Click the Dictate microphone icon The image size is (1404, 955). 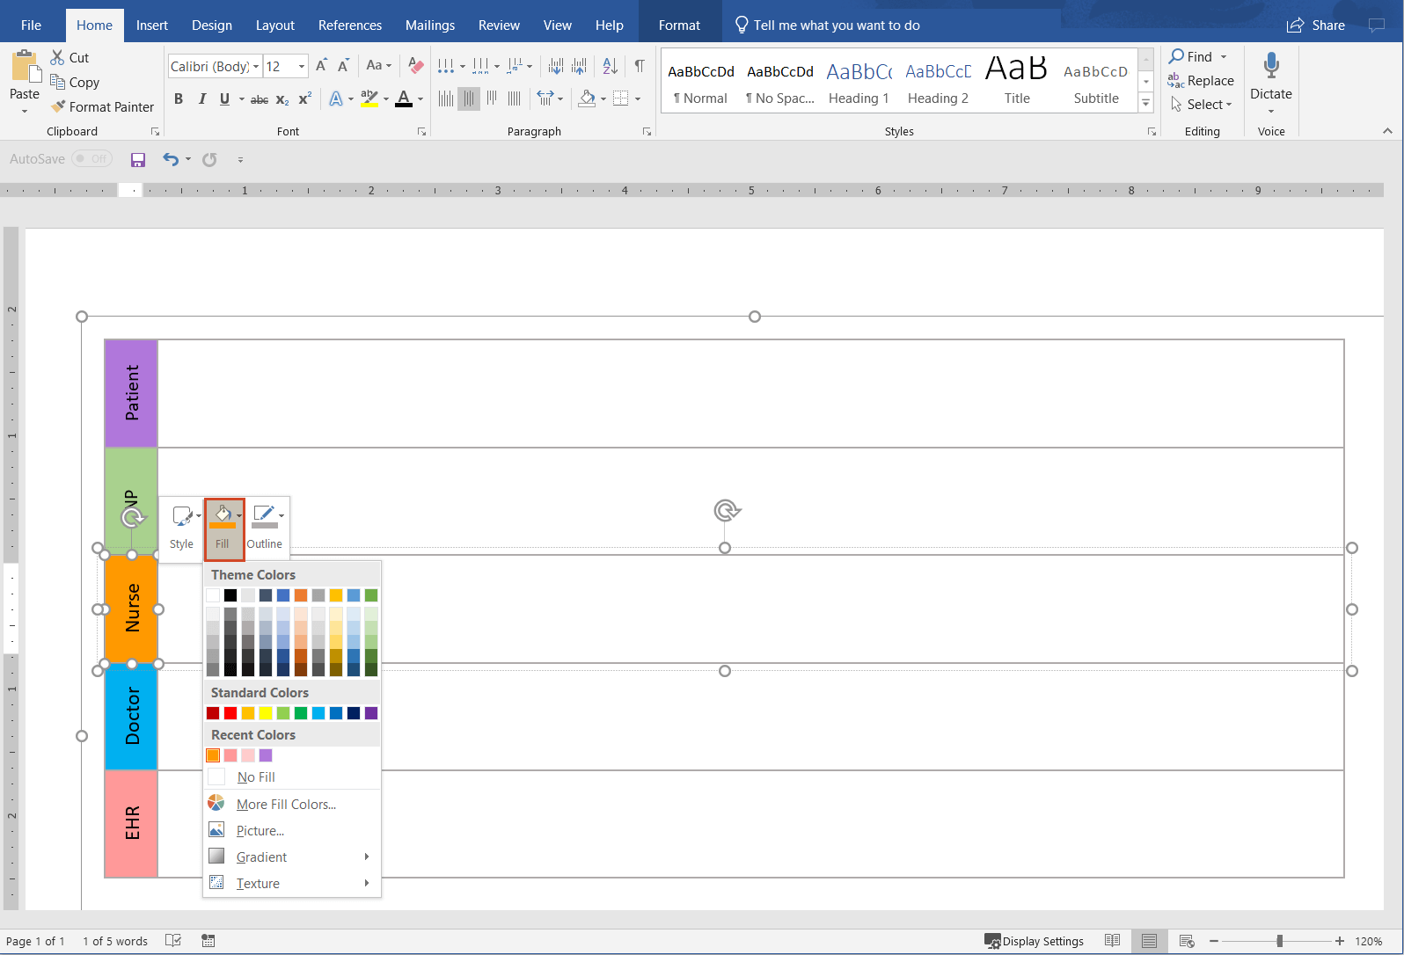(x=1270, y=66)
